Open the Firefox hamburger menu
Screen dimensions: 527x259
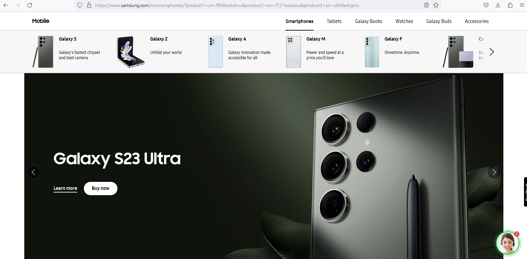522,5
